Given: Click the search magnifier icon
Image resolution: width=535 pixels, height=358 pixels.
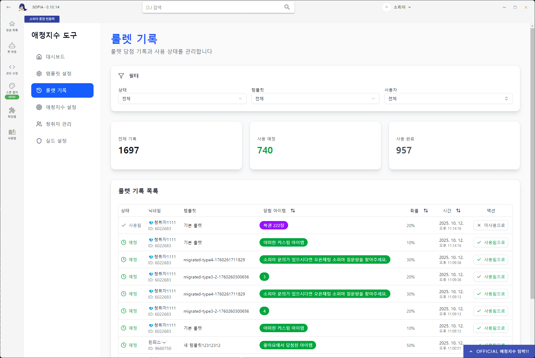Looking at the screenshot, I should pos(287,7).
